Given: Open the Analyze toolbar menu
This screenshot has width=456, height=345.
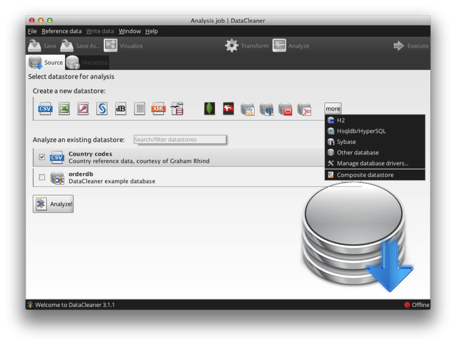Looking at the screenshot, I should 291,46.
